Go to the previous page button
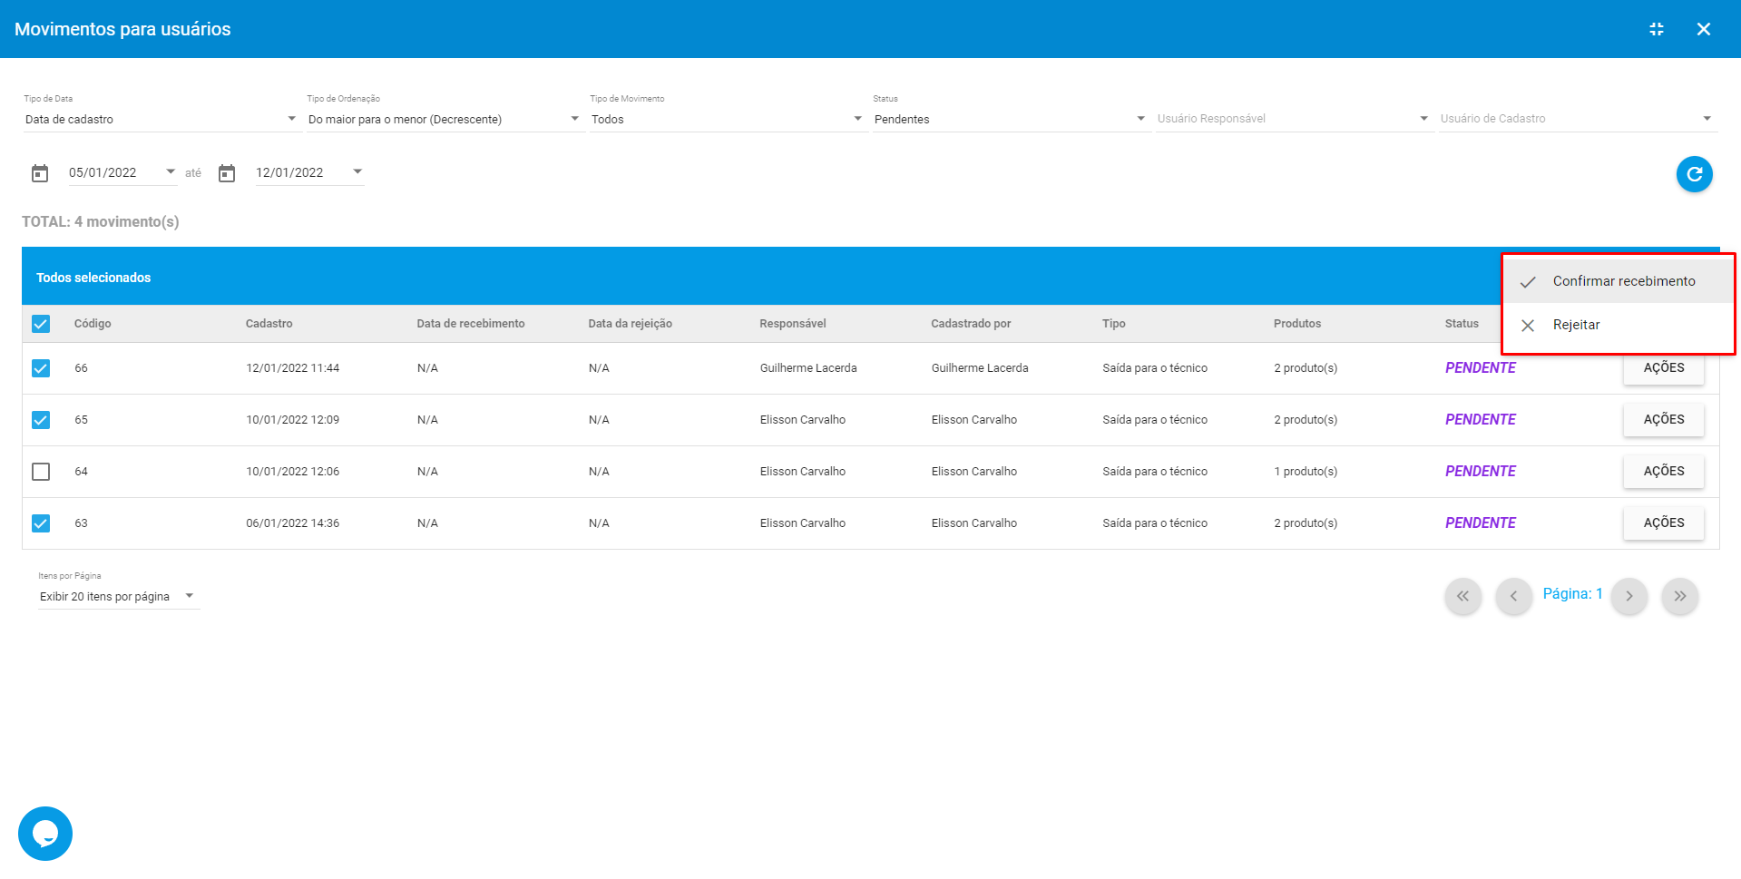The height and width of the screenshot is (879, 1741). click(x=1513, y=596)
